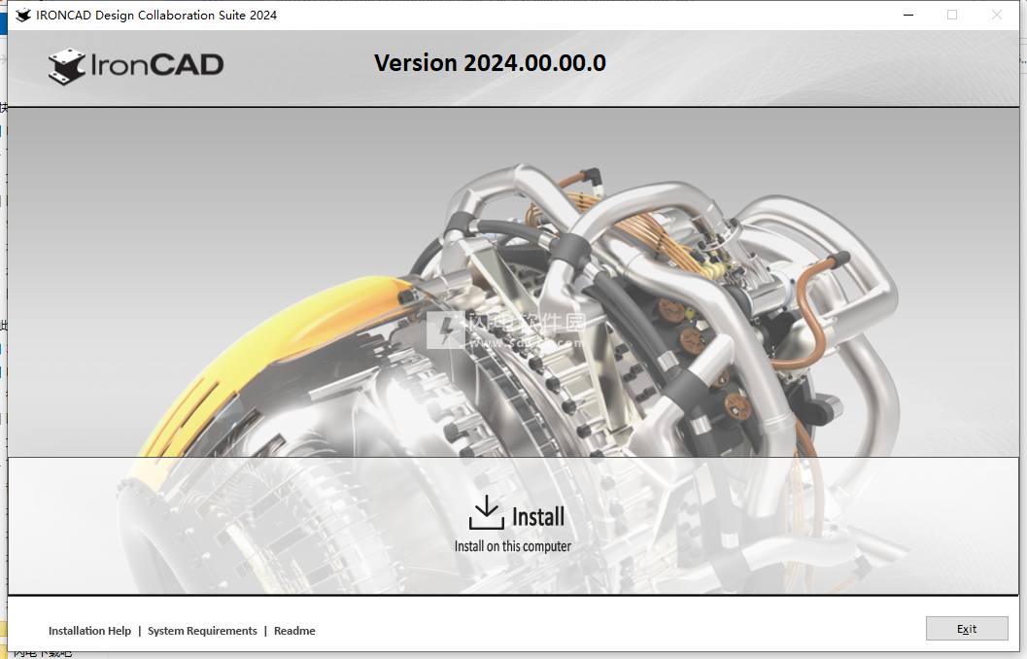This screenshot has width=1027, height=659.
Task: Open the Readme link
Action: (x=294, y=630)
